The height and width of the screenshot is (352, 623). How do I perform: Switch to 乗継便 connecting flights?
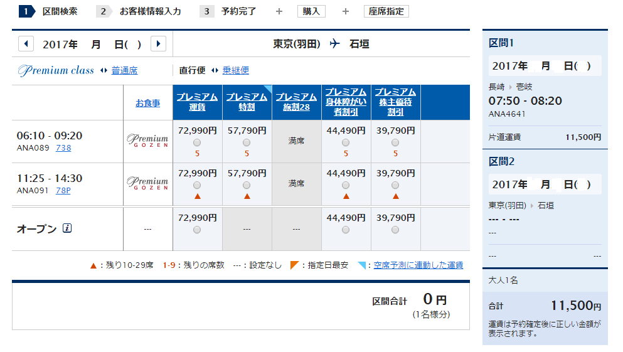235,71
